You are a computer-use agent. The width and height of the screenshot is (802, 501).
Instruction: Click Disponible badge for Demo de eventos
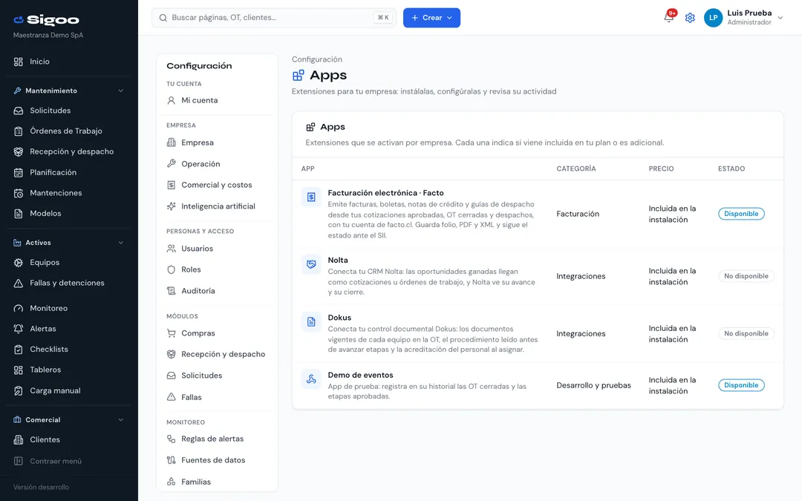coord(741,385)
